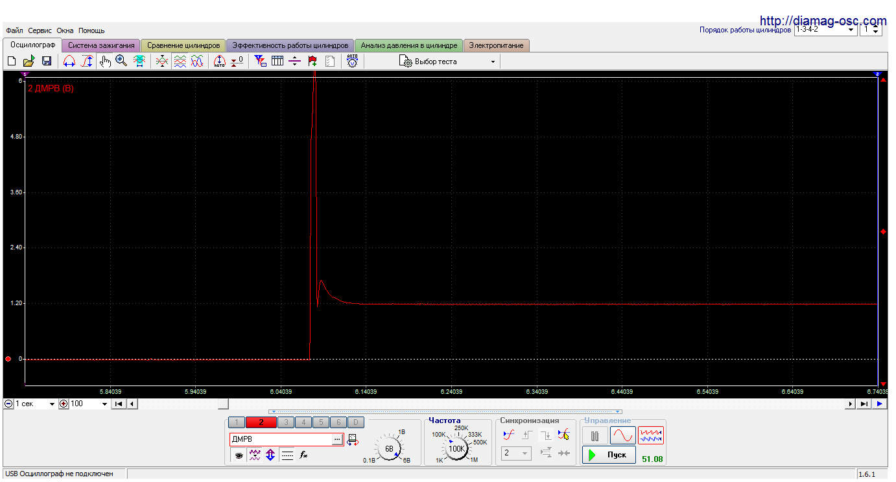The width and height of the screenshot is (896, 482).
Task: Select channel 3 button
Action: [x=286, y=422]
